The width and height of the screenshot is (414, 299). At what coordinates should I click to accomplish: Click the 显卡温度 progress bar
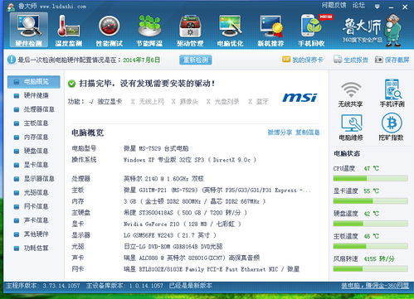370,201
